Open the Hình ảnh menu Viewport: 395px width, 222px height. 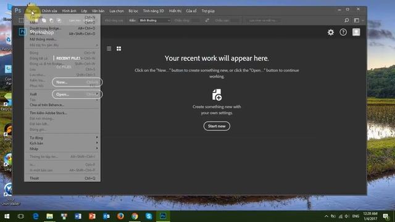[x=69, y=11]
